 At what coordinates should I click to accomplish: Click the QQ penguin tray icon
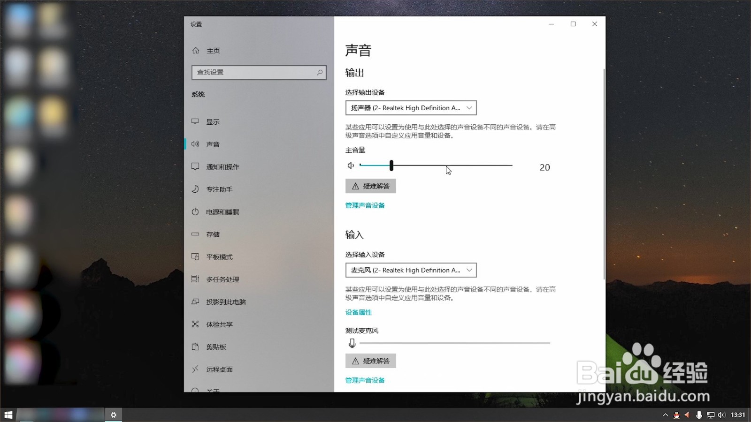pos(676,415)
